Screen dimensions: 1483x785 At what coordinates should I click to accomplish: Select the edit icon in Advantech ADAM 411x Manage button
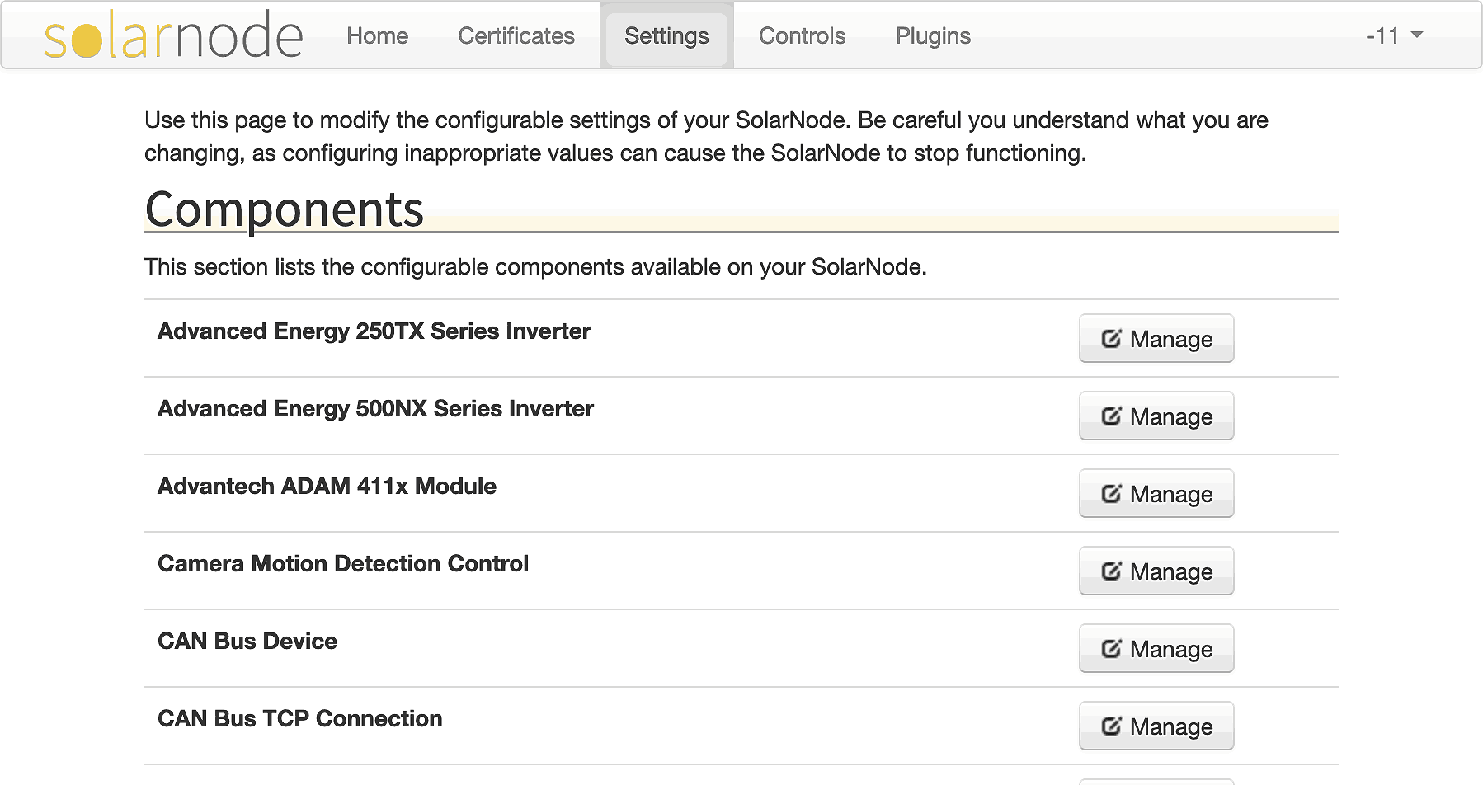(x=1113, y=493)
